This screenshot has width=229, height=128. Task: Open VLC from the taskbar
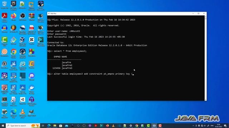click(113, 126)
